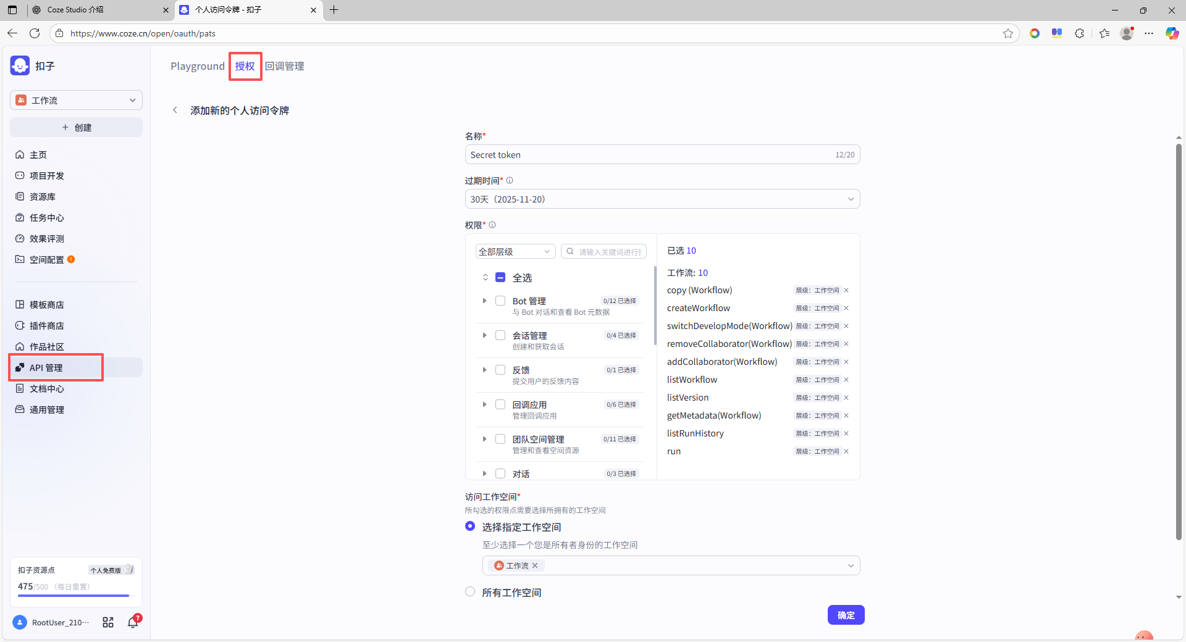Remove createWorkflow permission with its X icon

click(846, 308)
